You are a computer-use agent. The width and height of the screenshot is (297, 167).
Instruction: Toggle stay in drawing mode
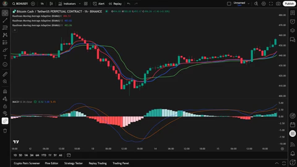pos(5,99)
